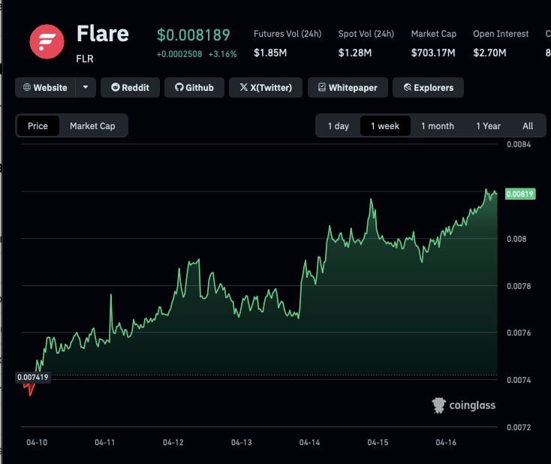Click the Reddit icon
551x464 pixels.
coord(116,88)
